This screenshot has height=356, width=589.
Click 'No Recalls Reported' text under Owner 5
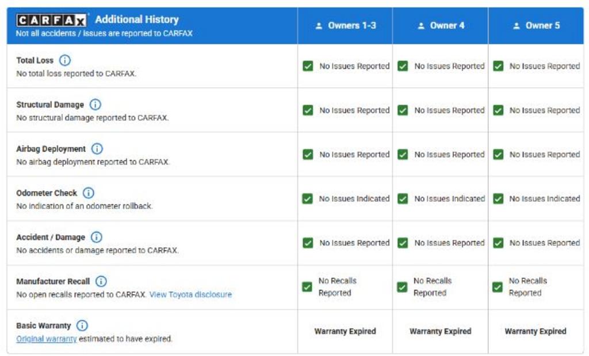[528, 287]
